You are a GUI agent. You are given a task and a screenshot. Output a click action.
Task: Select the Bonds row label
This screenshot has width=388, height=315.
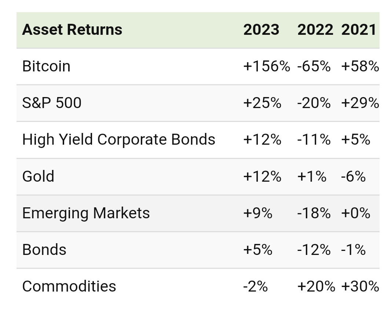coord(44,249)
